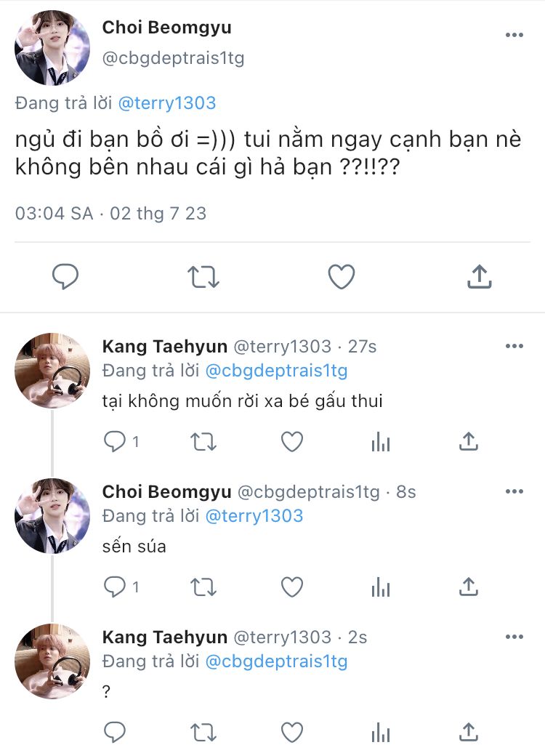Viewport: 545px width, 753px height.
Task: View analytics for the "sến súa" reply
Action: [381, 587]
